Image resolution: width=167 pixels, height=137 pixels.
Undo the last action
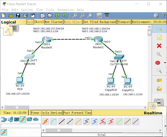point(57,16)
